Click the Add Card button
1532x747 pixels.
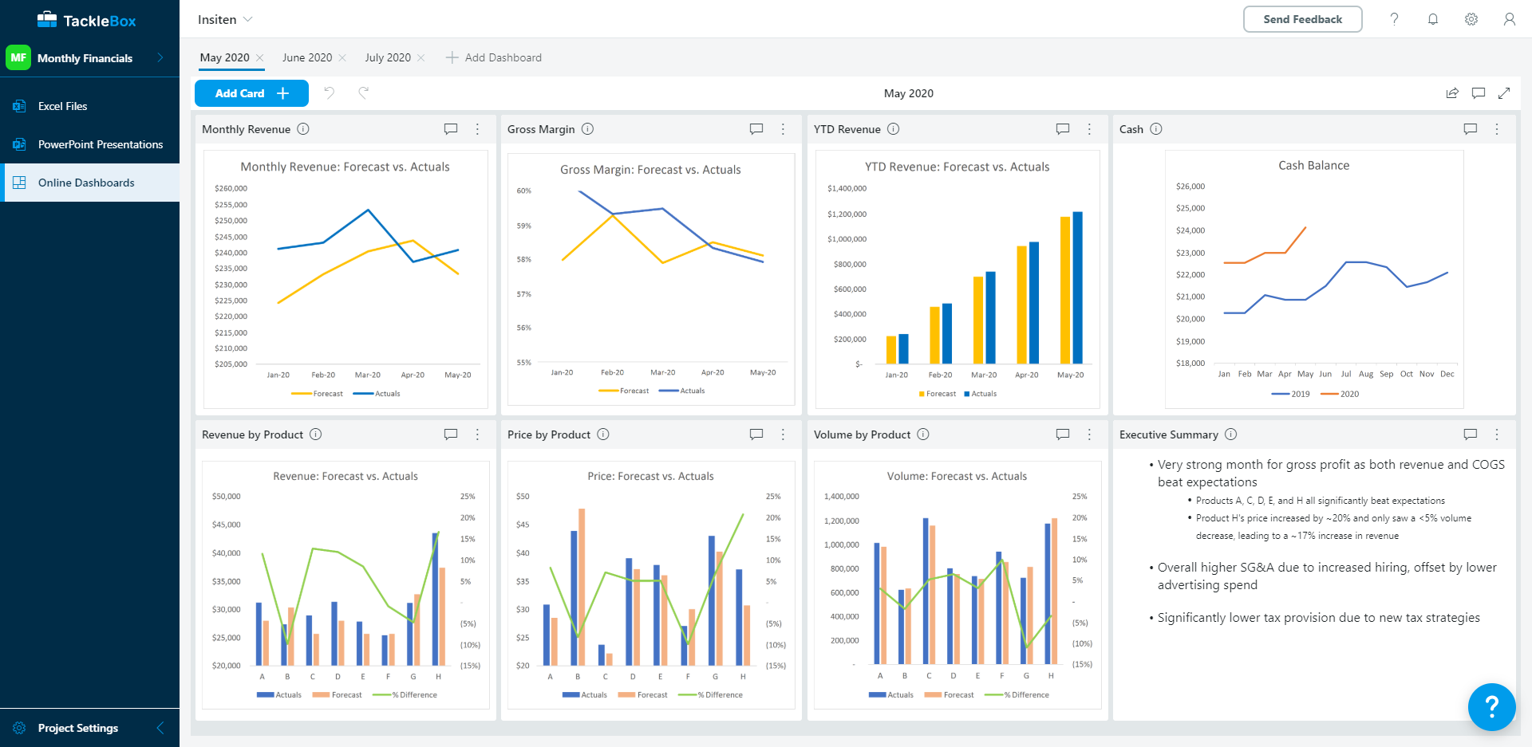pyautogui.click(x=251, y=93)
